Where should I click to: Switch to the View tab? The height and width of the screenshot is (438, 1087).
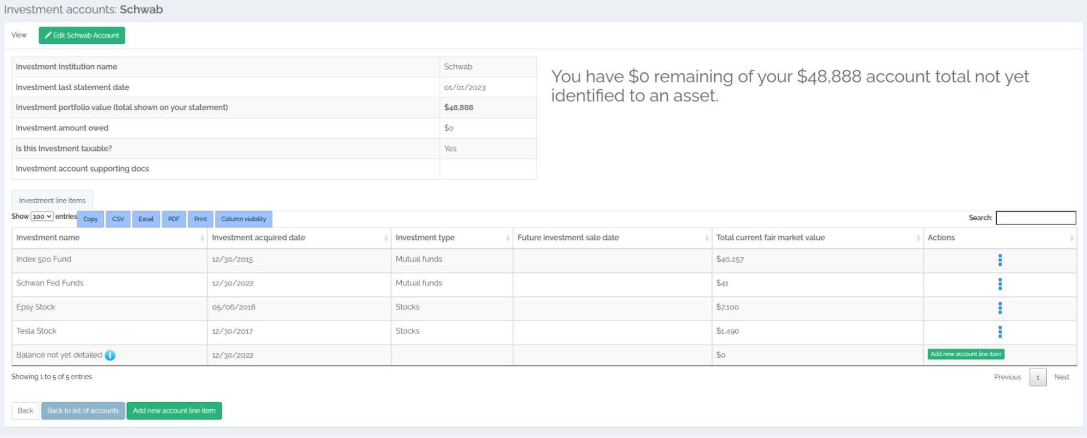coord(19,35)
